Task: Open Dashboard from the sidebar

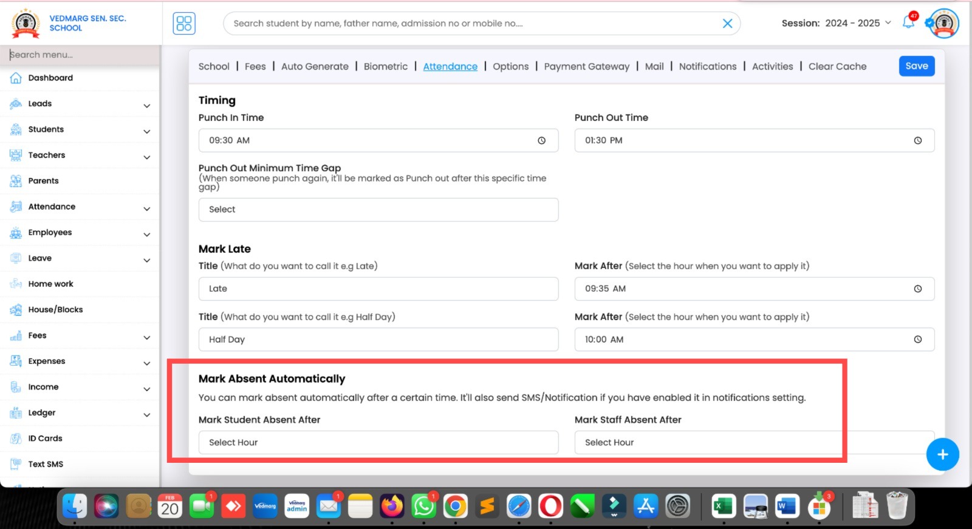Action: [x=50, y=78]
